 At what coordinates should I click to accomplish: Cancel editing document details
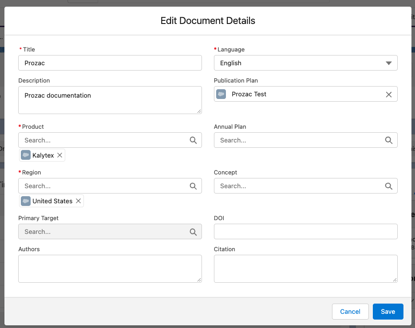click(x=350, y=312)
